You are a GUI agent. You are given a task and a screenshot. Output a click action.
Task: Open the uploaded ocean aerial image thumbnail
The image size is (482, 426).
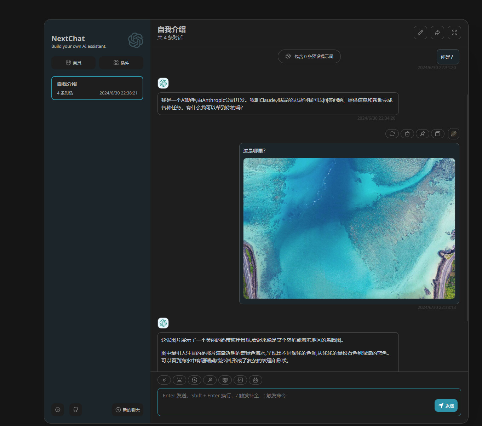coord(349,228)
